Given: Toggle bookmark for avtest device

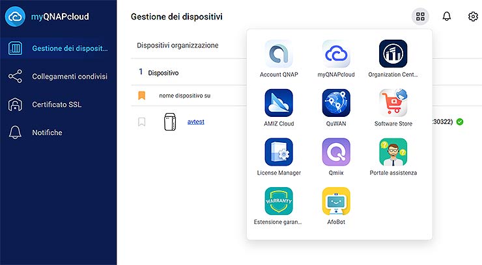Looking at the screenshot, I should [x=141, y=122].
